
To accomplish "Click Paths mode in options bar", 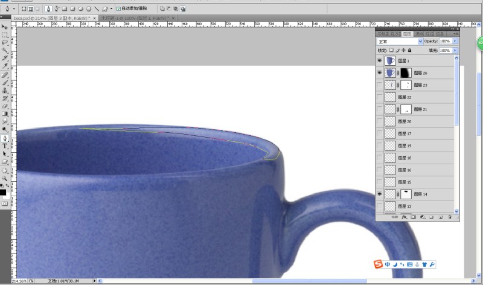I will pos(31,9).
